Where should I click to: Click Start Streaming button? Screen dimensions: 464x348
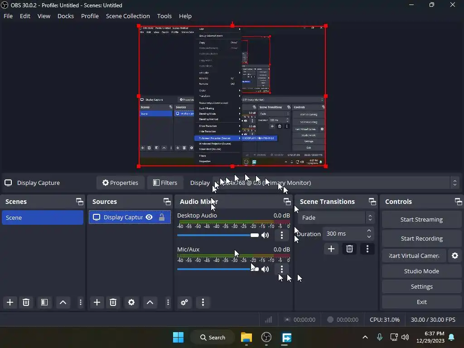421,219
